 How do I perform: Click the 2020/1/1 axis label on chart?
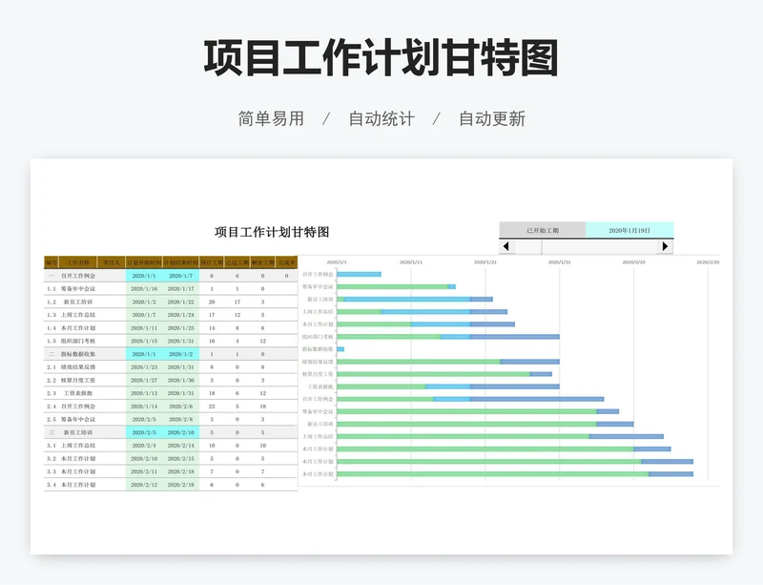[337, 262]
